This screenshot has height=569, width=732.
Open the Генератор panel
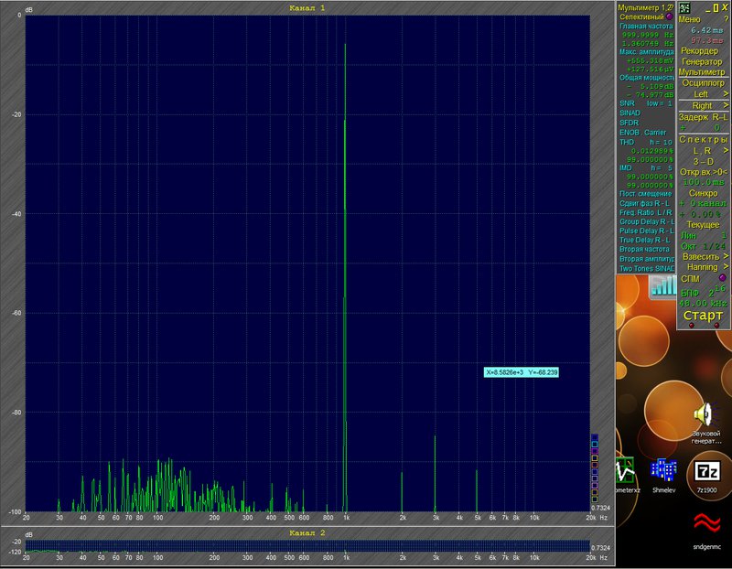click(702, 61)
